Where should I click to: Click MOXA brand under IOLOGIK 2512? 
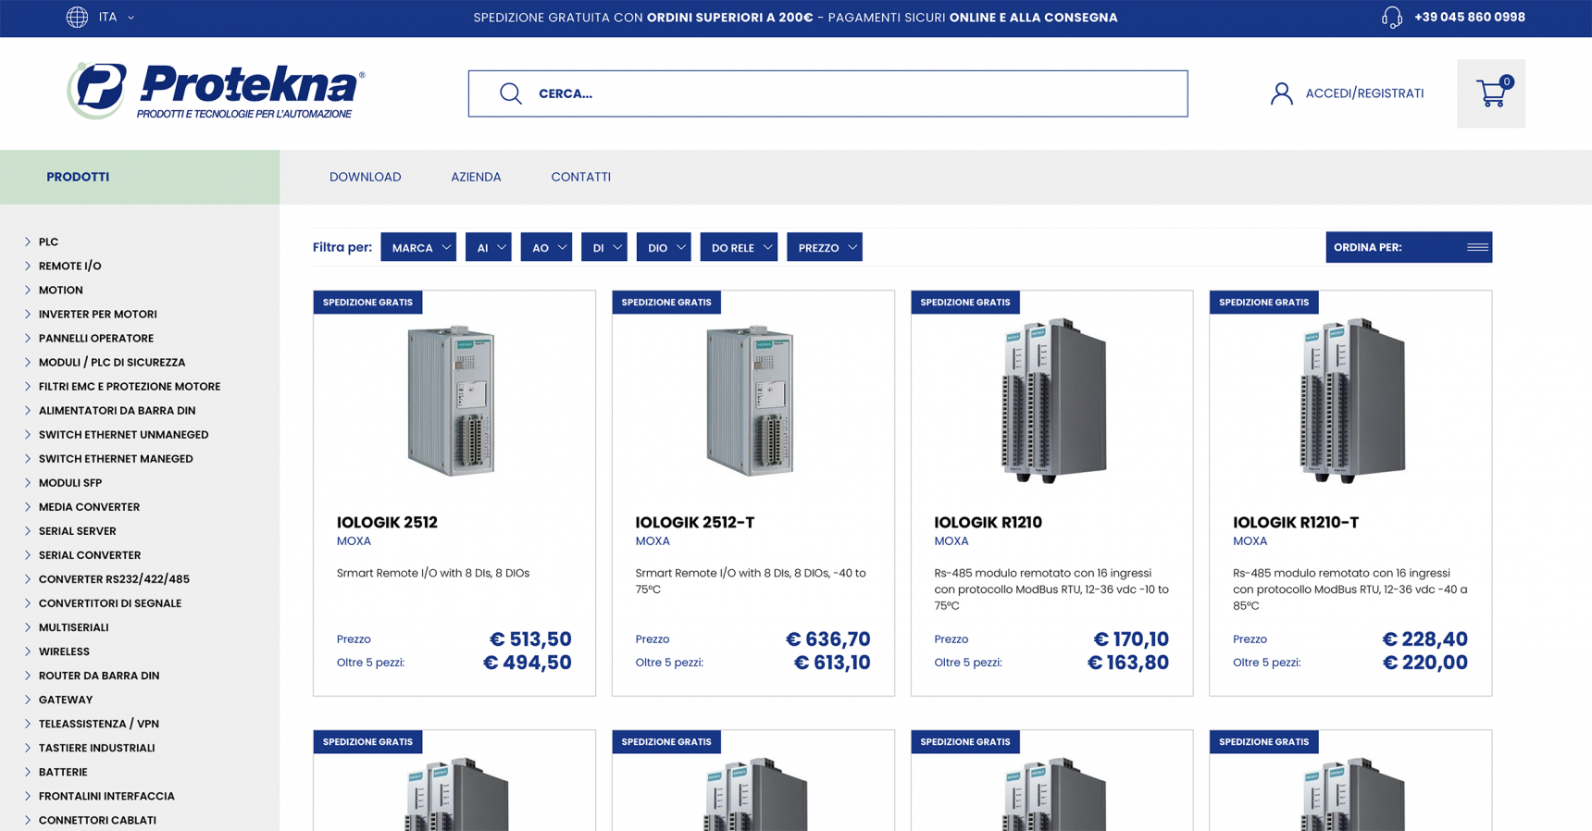pos(354,541)
